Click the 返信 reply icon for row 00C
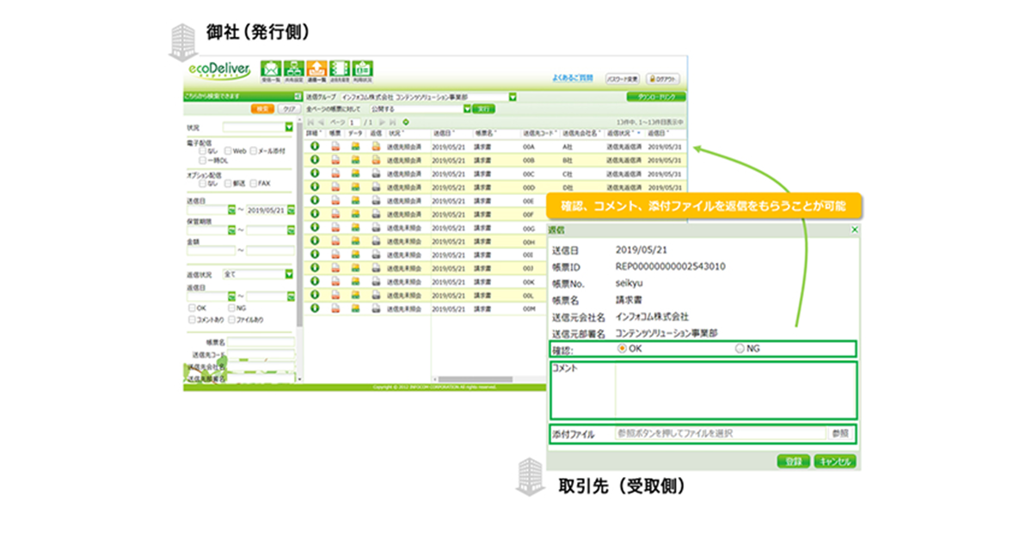The height and width of the screenshot is (538, 1032). [376, 174]
